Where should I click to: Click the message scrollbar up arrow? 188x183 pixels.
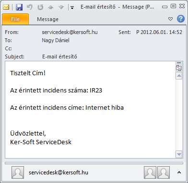179,76
